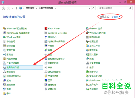Open the 日期和时间 clock icon

46,63
